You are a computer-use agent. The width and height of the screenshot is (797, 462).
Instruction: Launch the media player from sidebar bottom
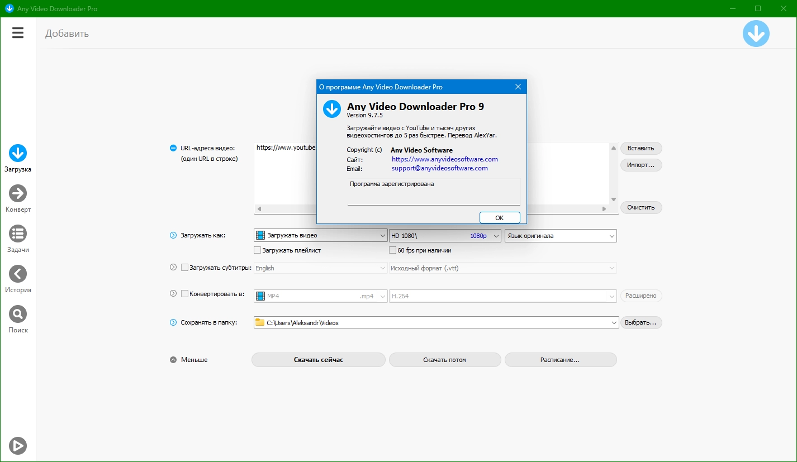18,445
